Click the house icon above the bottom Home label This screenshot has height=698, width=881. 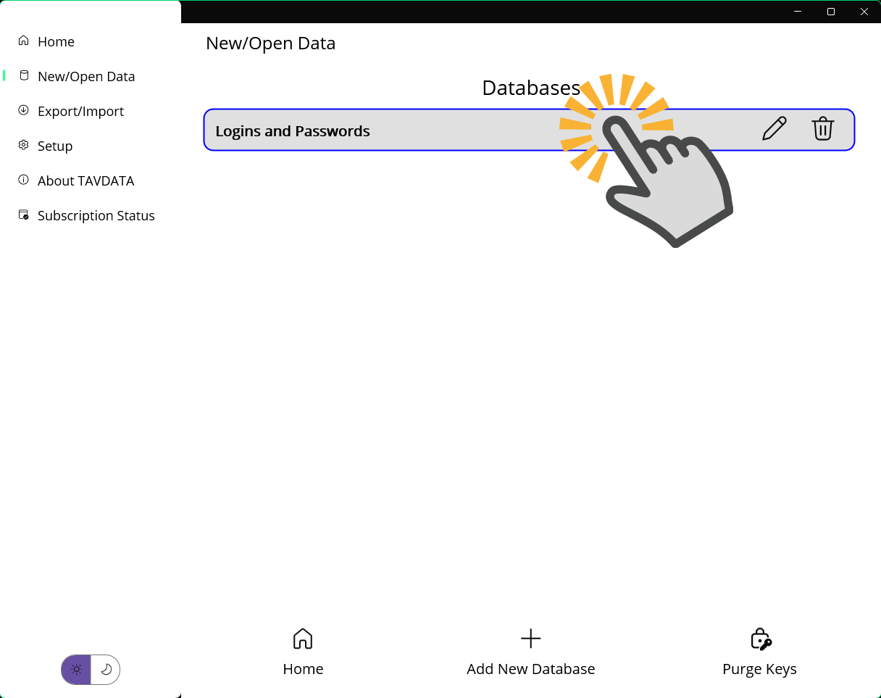click(x=303, y=639)
